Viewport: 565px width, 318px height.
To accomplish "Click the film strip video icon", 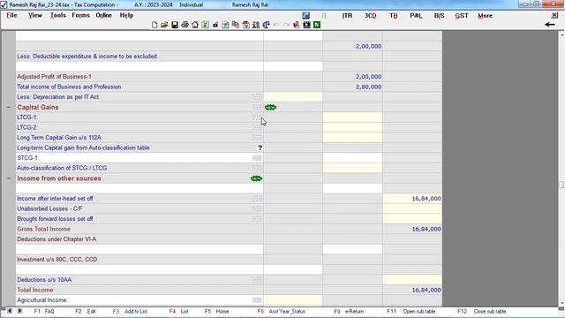I will [x=306, y=25].
